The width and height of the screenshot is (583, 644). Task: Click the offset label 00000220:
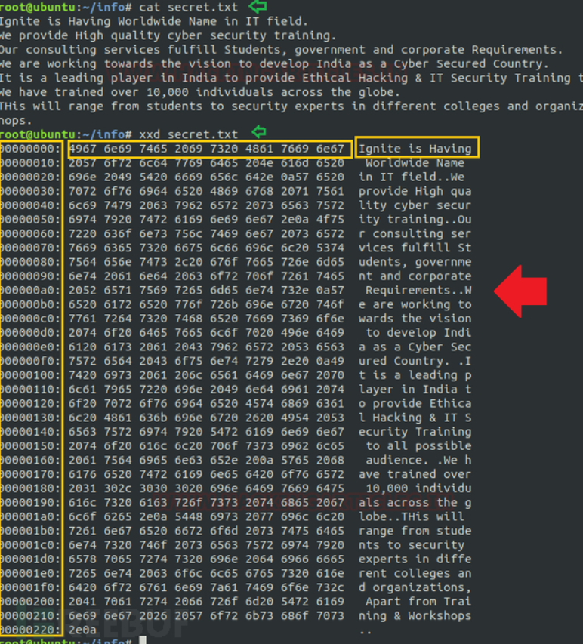[x=29, y=630]
